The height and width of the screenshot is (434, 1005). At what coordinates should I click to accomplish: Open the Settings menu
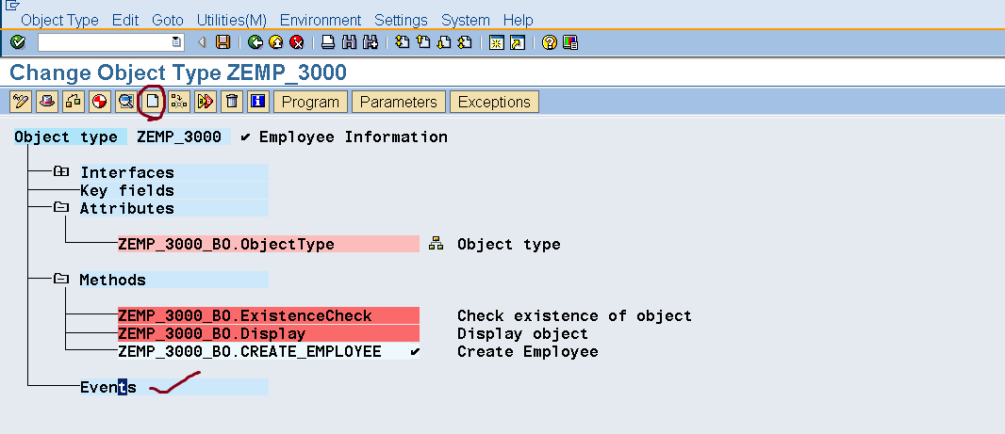pos(402,20)
